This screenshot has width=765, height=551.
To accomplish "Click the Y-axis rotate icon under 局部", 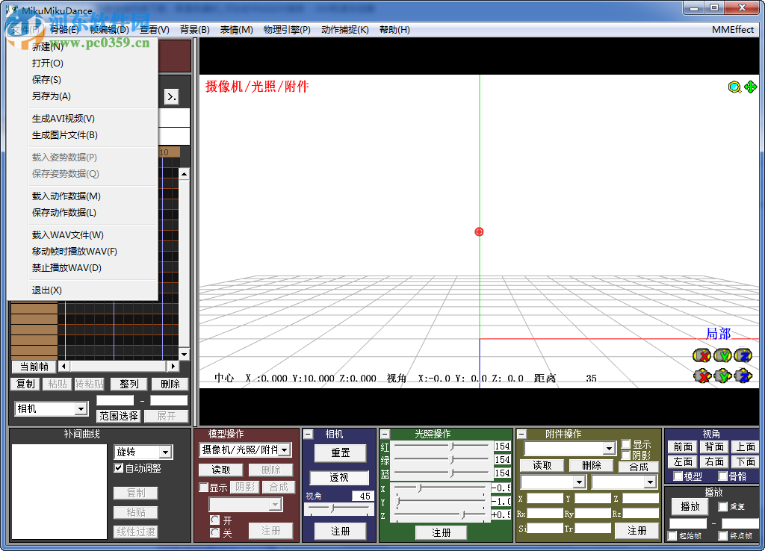I will click(x=722, y=355).
